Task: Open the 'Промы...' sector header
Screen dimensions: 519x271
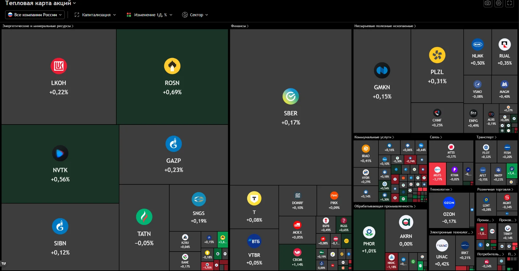Action: (x=486, y=220)
